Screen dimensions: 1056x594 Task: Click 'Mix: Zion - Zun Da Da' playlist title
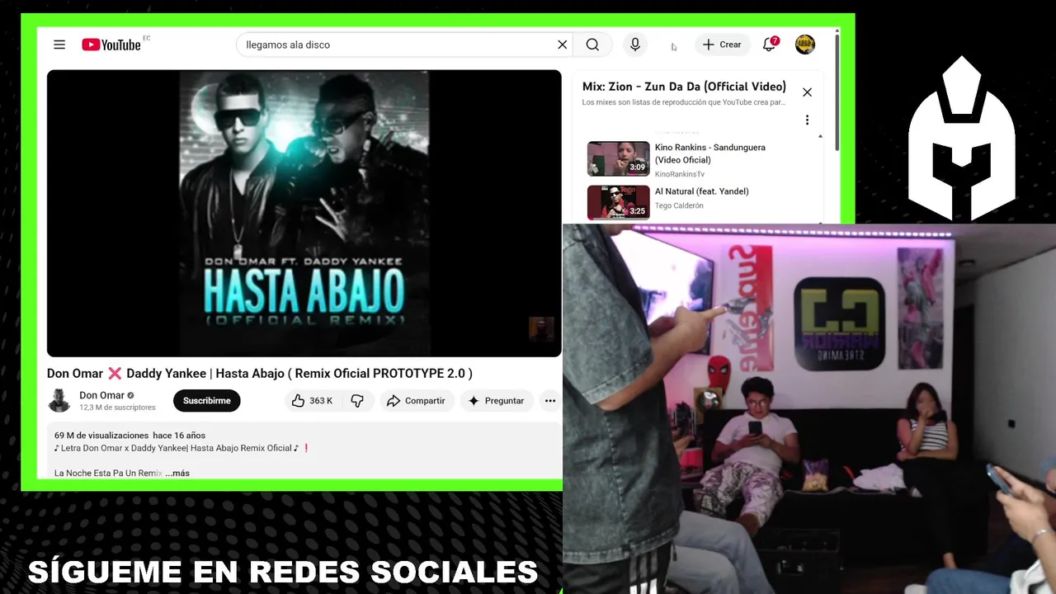pos(684,87)
